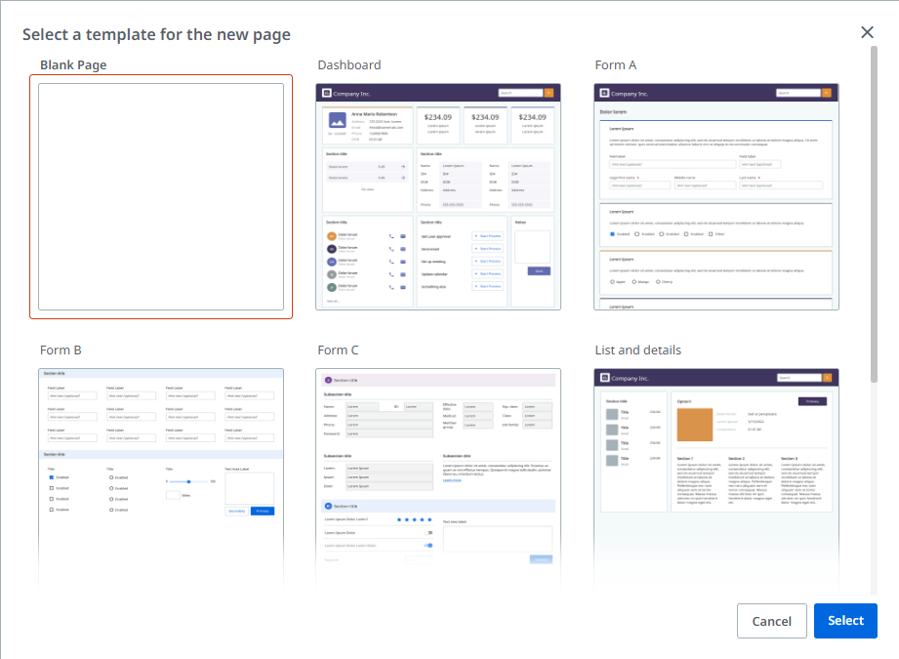Pick the Form A template thumbnail
Image resolution: width=899 pixels, height=659 pixels.
[716, 197]
